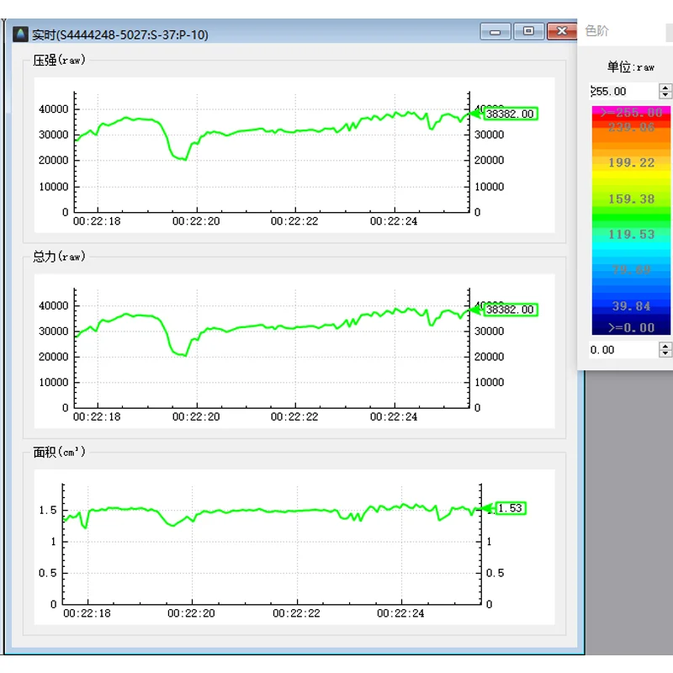673x673 pixels.
Task: Click the 00:22:20 label on 压强 chart
Action: pyautogui.click(x=196, y=221)
